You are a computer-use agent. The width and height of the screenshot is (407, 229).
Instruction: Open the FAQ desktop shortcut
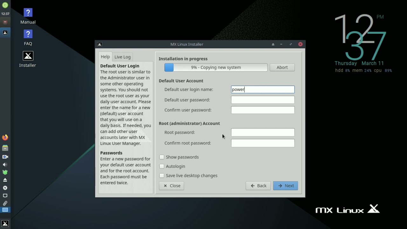coord(28,38)
